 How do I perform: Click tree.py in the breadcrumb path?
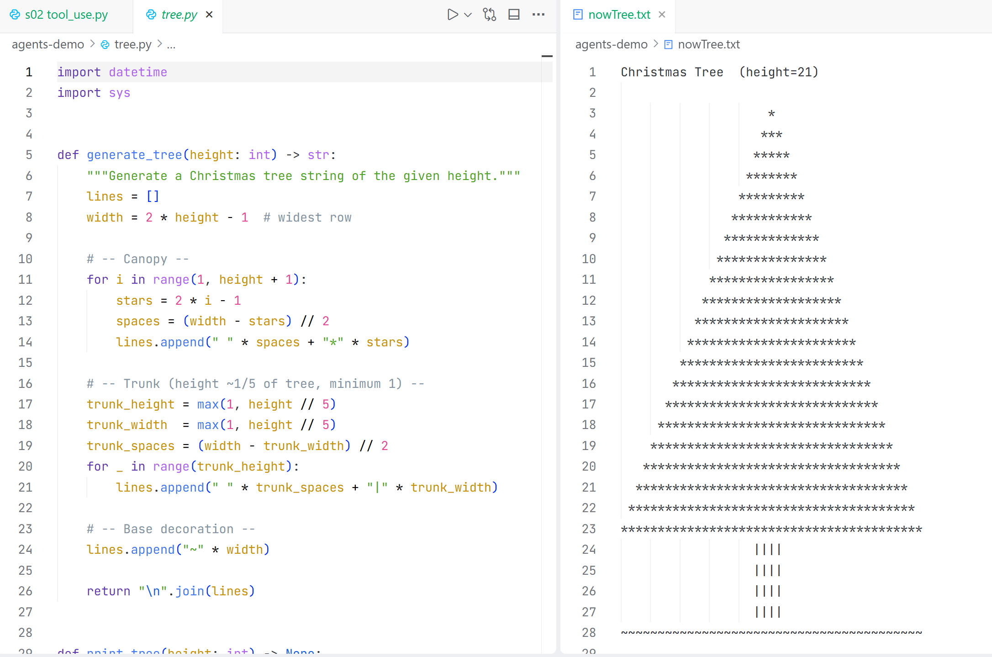[x=132, y=44]
